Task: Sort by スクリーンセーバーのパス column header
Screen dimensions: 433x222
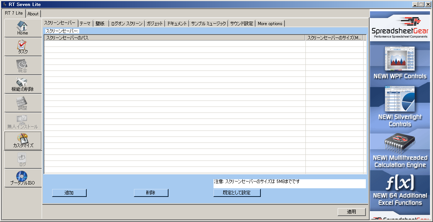Action: tap(175, 38)
